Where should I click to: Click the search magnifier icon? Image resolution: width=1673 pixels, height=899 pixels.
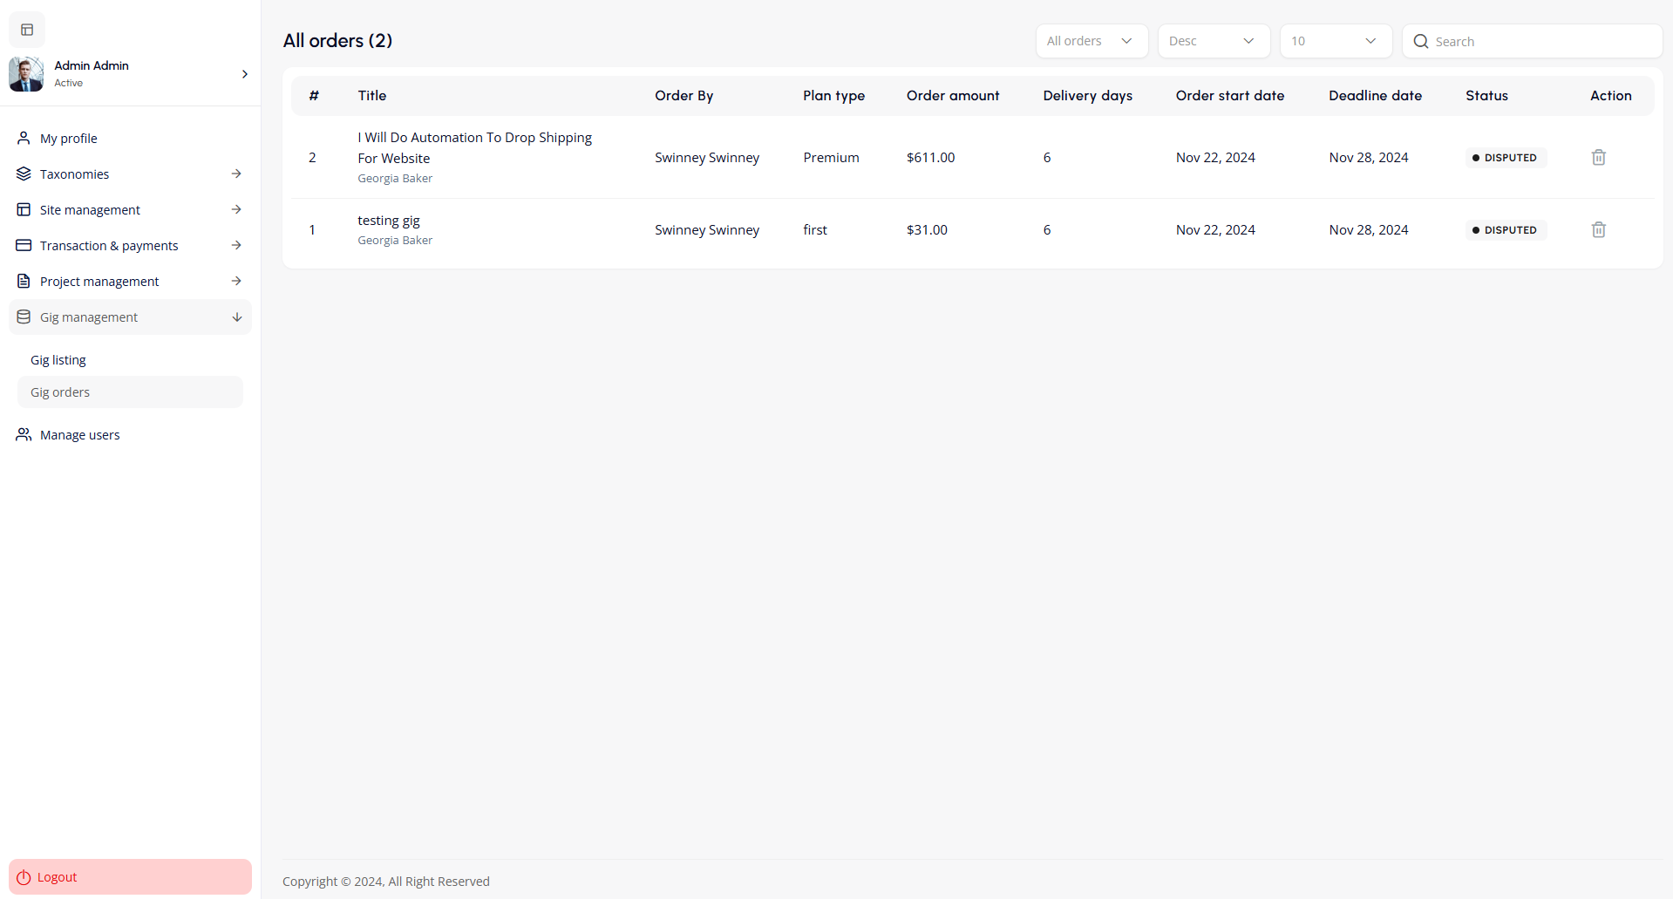tap(1420, 42)
